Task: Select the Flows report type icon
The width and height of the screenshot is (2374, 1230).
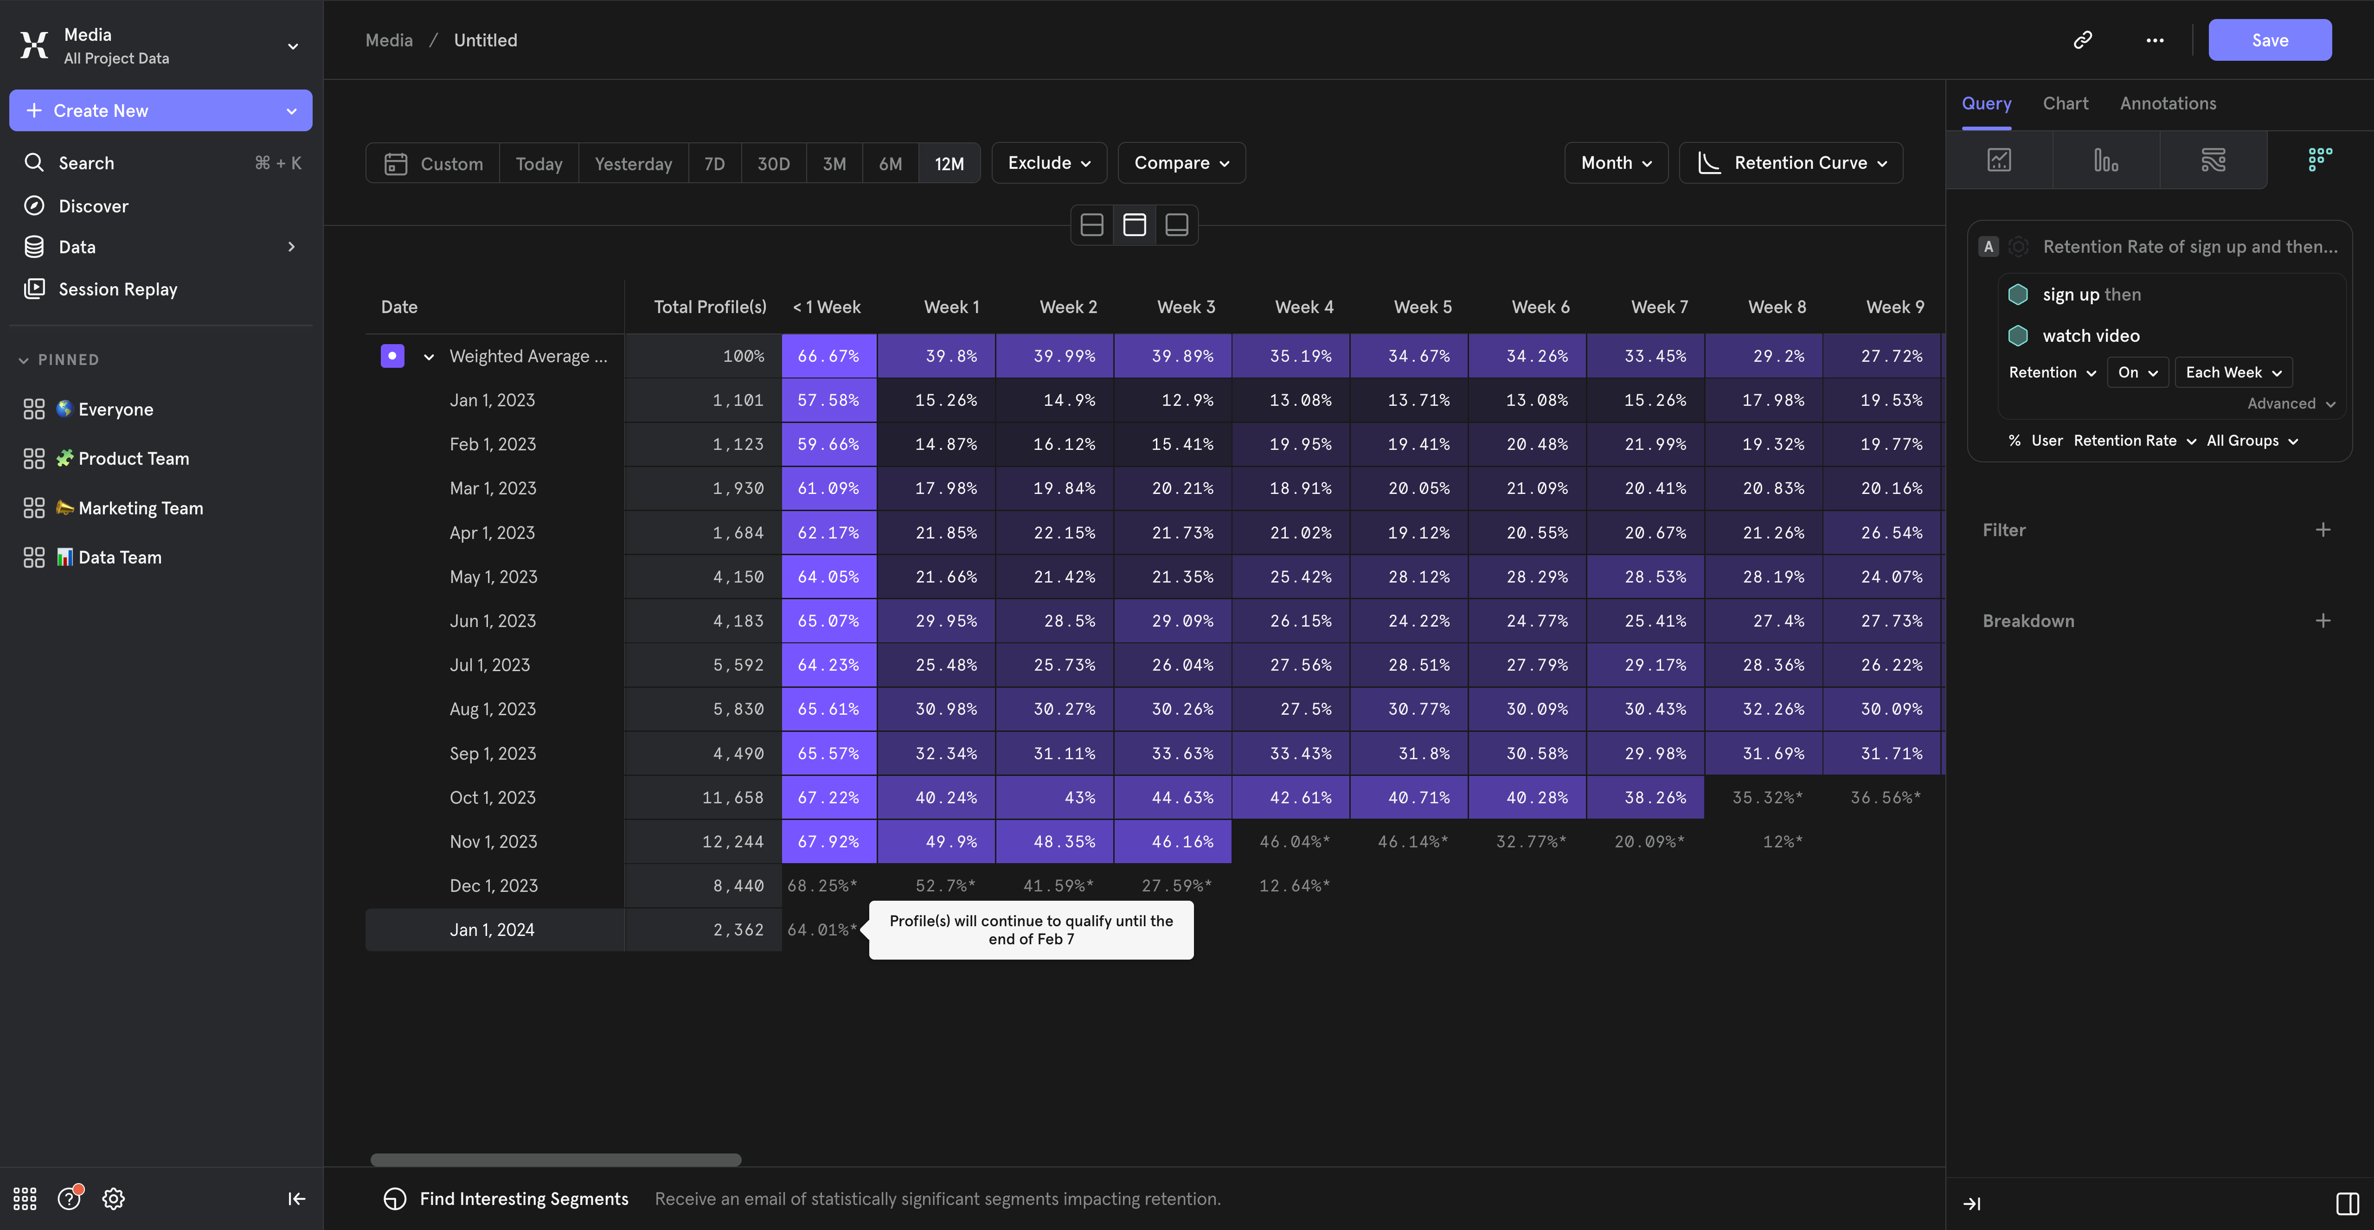Action: (2213, 160)
